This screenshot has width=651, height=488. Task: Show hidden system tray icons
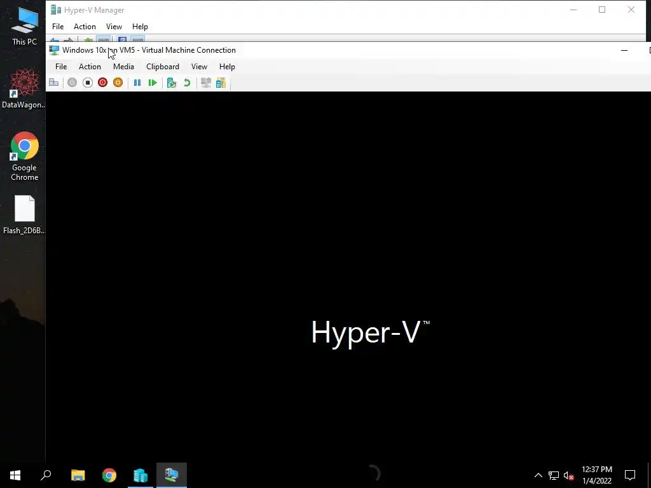click(538, 475)
